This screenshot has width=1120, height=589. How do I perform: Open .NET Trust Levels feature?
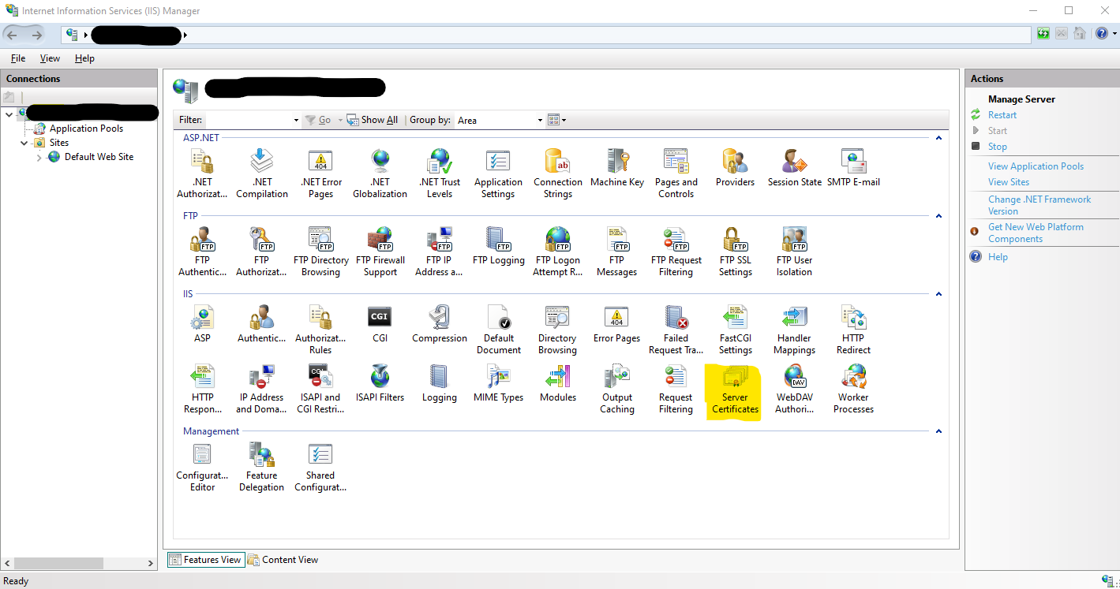click(440, 173)
